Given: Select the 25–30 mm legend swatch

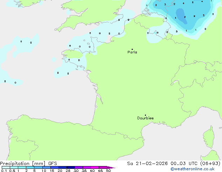Looking at the screenshot, I should pyautogui.click(x=70, y=167).
